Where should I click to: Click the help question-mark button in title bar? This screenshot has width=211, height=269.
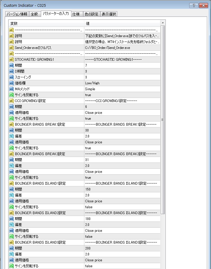point(194,5)
